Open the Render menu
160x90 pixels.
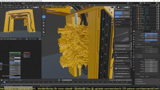10,3
